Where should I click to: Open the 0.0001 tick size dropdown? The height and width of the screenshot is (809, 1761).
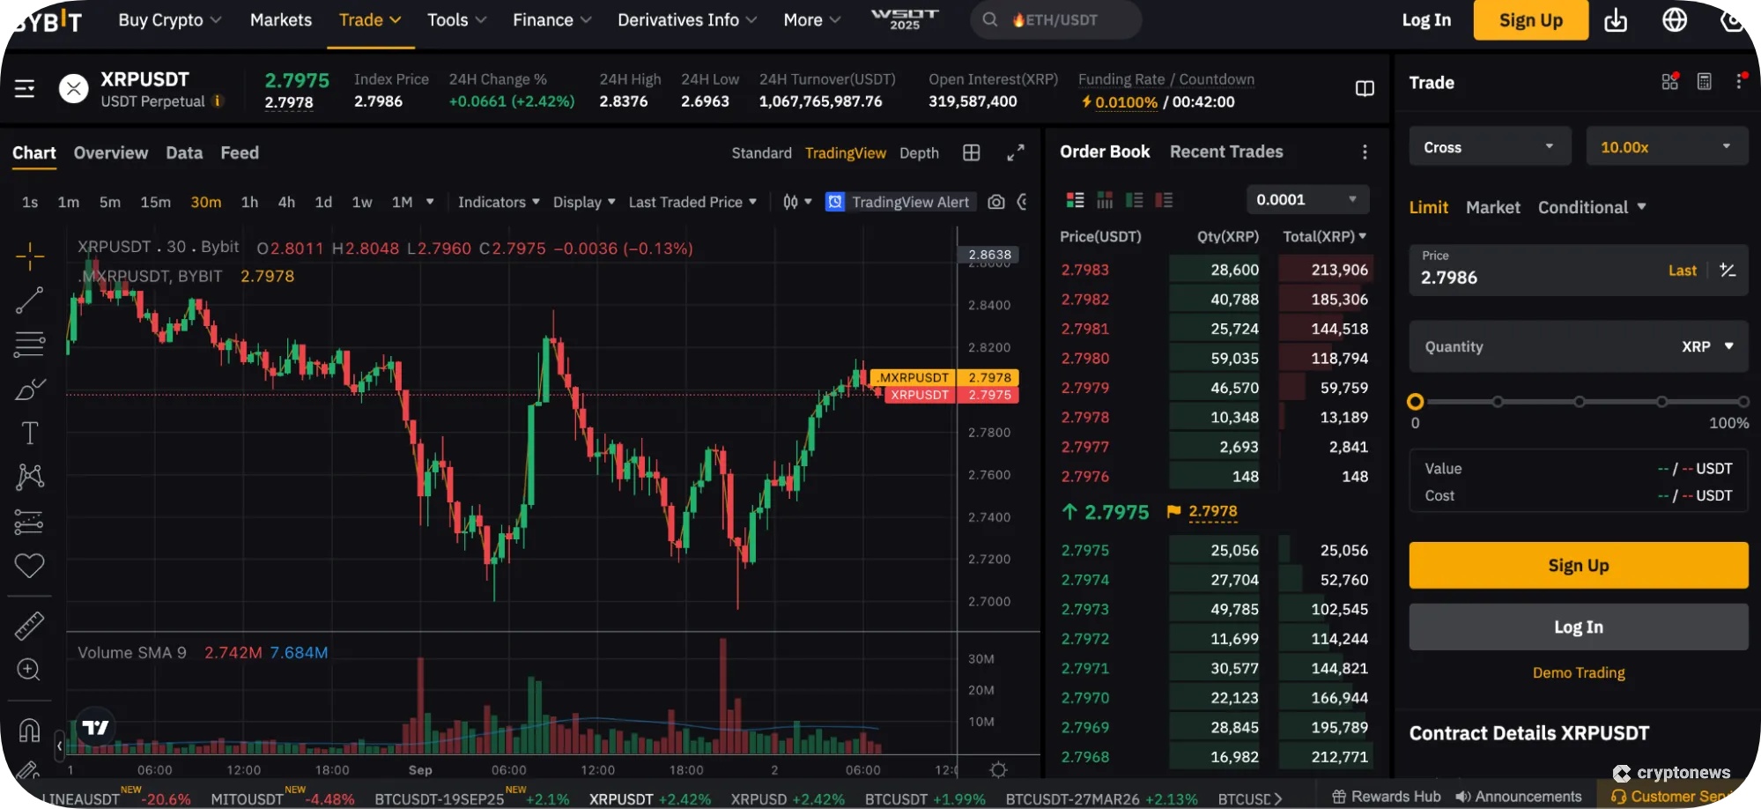[1306, 199]
